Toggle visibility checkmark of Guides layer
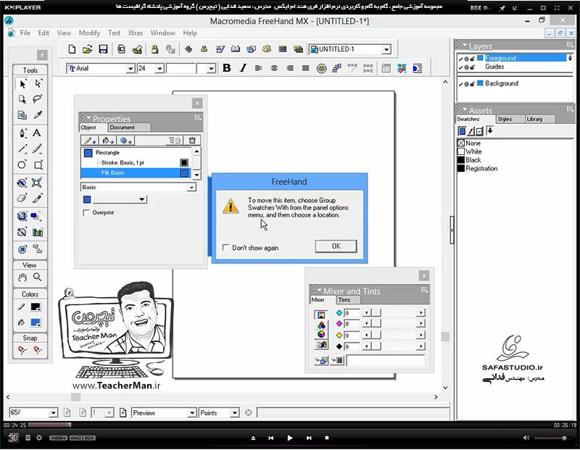 [x=460, y=67]
